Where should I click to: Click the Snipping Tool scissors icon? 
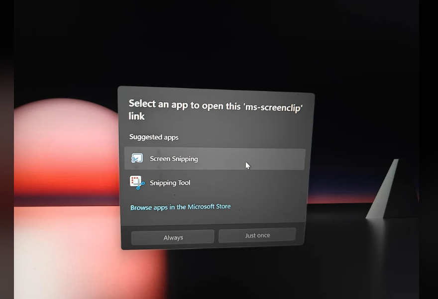pos(137,182)
